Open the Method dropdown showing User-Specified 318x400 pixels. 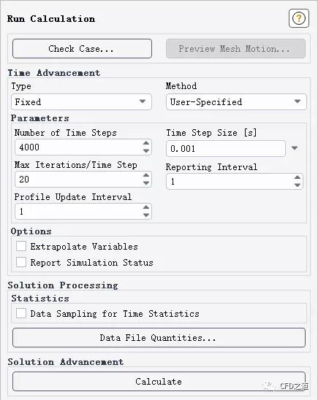[236, 102]
